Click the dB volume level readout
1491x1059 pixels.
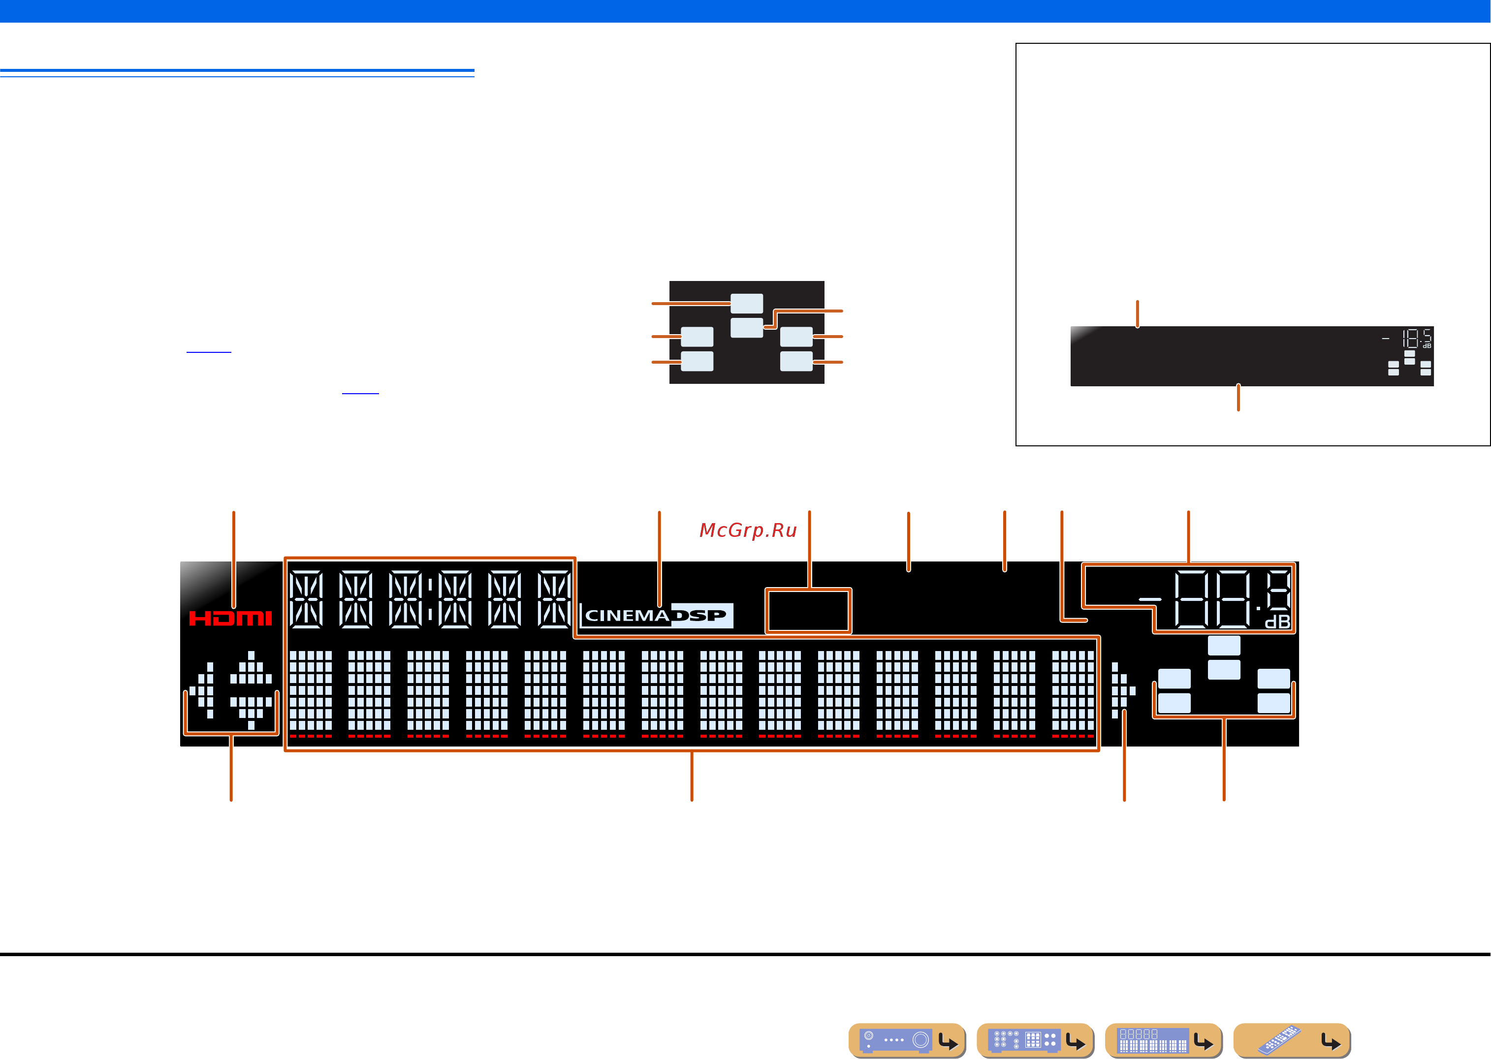coord(1215,598)
